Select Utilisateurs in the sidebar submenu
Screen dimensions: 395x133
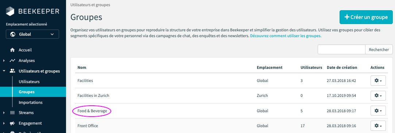(29, 82)
